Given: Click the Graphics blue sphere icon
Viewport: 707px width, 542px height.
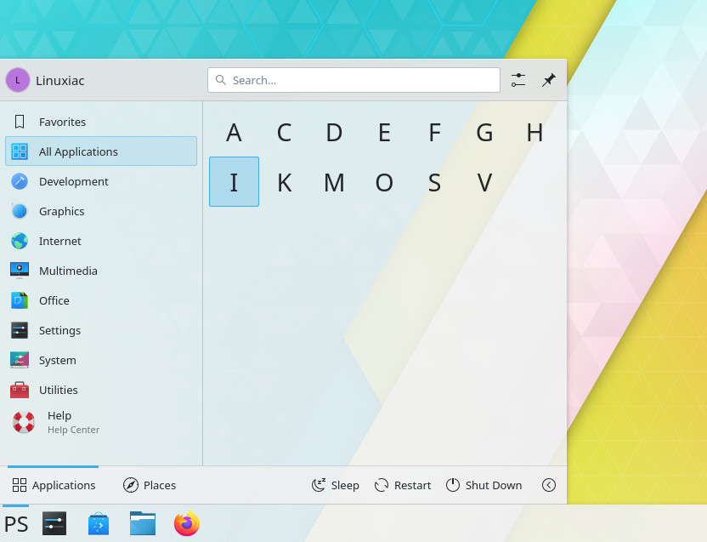Looking at the screenshot, I should (20, 211).
